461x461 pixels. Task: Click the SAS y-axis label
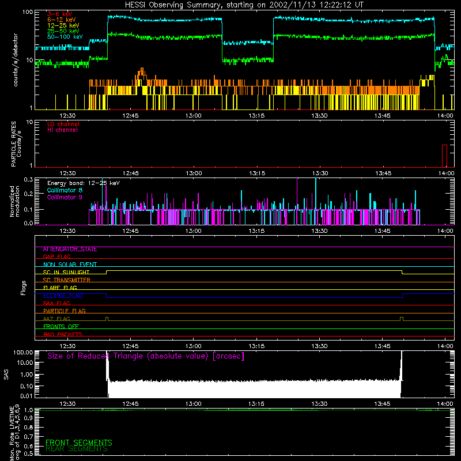6,375
